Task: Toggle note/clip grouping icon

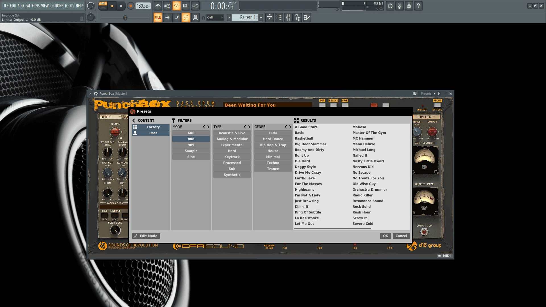Action: (x=177, y=18)
